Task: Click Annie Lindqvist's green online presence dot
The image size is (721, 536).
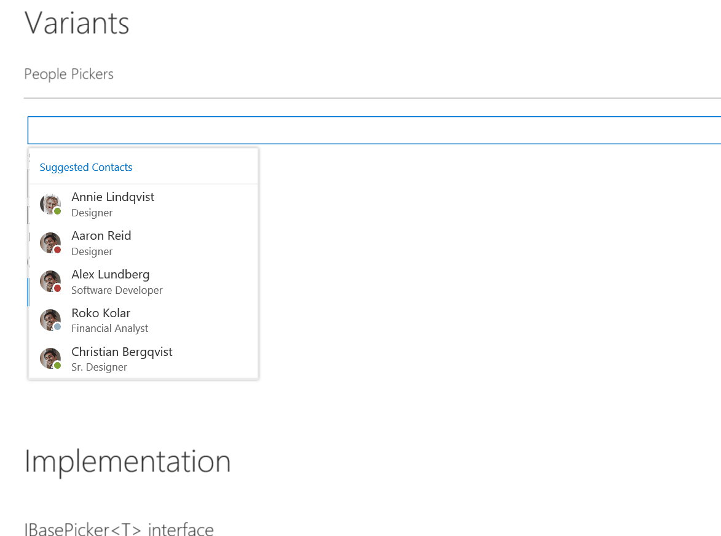Action: click(58, 211)
